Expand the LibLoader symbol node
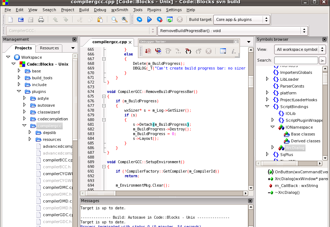 click(x=267, y=79)
